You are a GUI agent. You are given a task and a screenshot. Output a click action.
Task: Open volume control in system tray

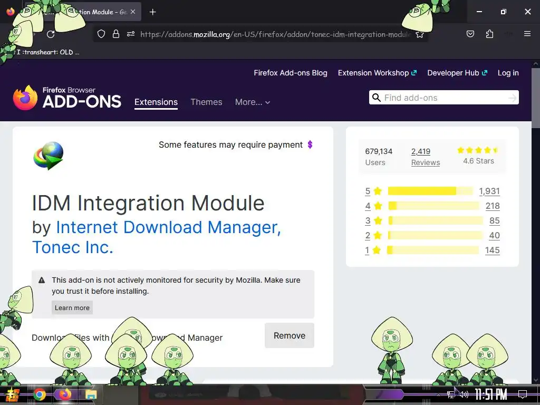[x=465, y=394]
